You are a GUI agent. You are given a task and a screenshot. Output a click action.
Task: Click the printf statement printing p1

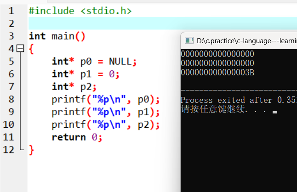(106, 112)
